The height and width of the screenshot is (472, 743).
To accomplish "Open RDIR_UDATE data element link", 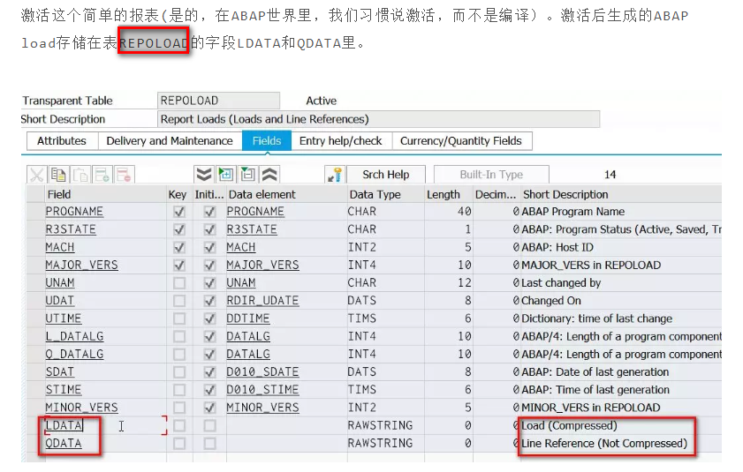I will pos(262,301).
